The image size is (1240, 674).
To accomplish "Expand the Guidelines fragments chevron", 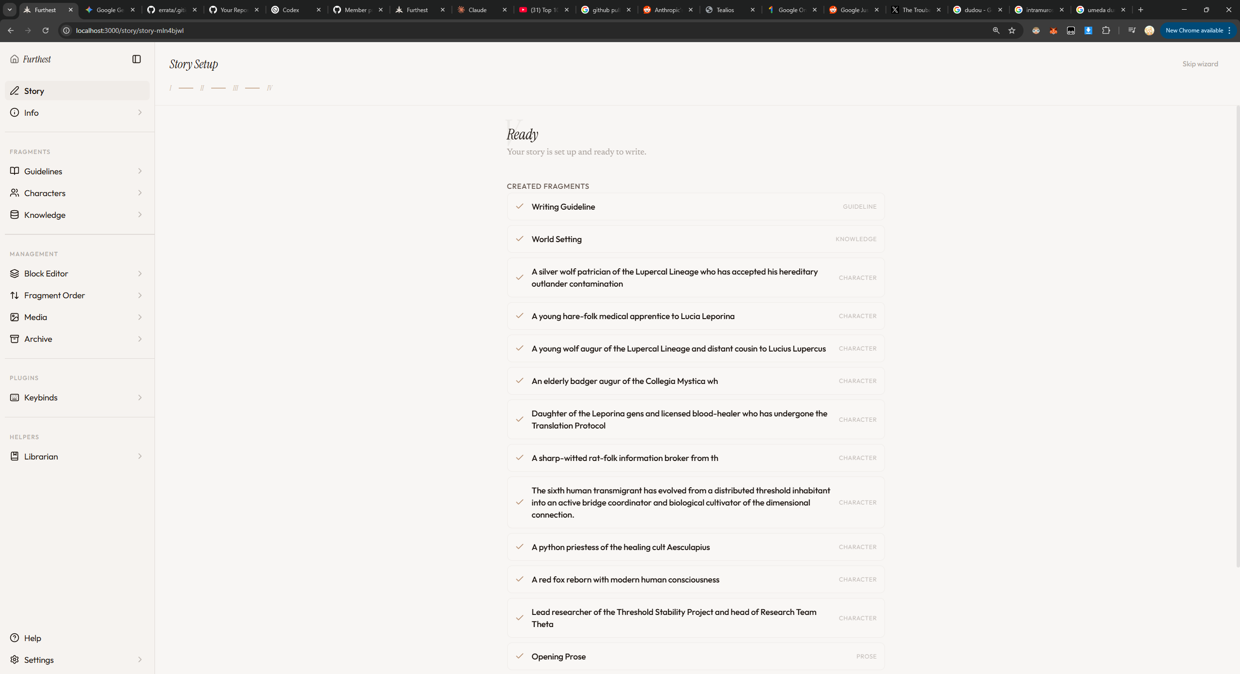I will pyautogui.click(x=140, y=171).
